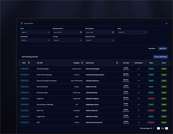Click the Active status badge for Full-Stack Developer
The height and width of the screenshot is (134, 173).
[x=151, y=69]
